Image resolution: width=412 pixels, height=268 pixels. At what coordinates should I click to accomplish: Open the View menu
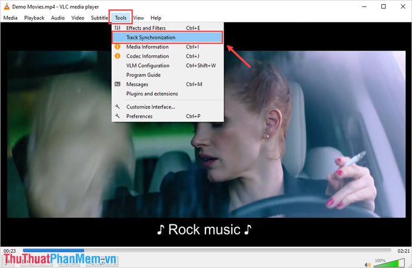pyautogui.click(x=138, y=18)
